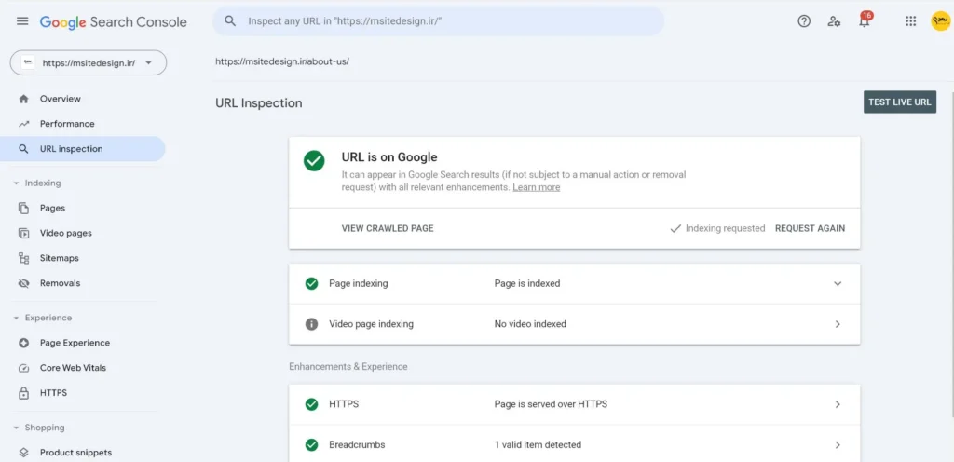Click the Page Experience plus icon
Screen dimensions: 954x462
click(23, 343)
